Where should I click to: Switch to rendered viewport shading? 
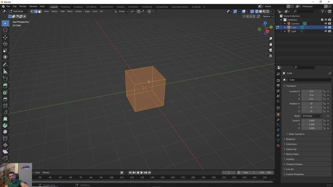point(268,11)
